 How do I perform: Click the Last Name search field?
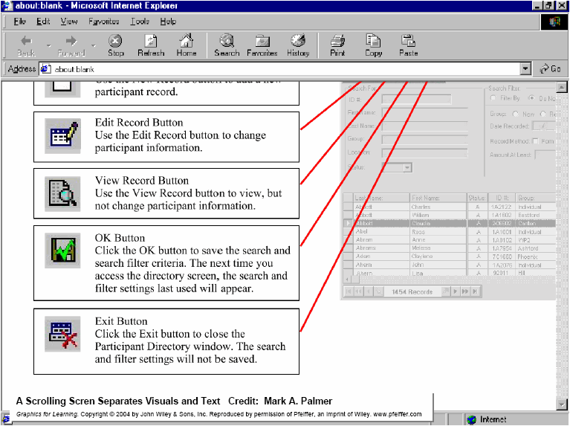[x=424, y=126]
